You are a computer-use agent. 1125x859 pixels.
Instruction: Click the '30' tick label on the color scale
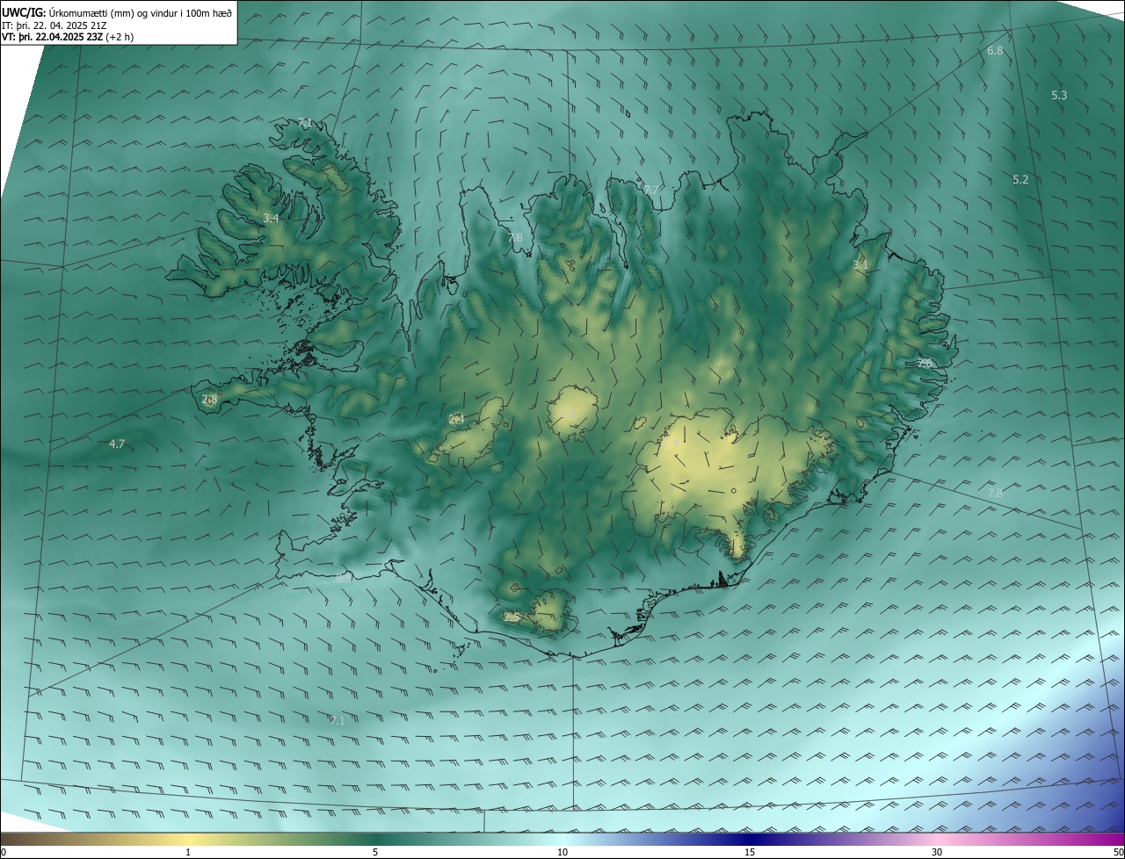tap(937, 852)
